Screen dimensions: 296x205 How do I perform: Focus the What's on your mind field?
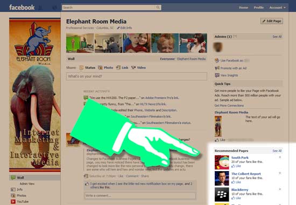click(137, 76)
